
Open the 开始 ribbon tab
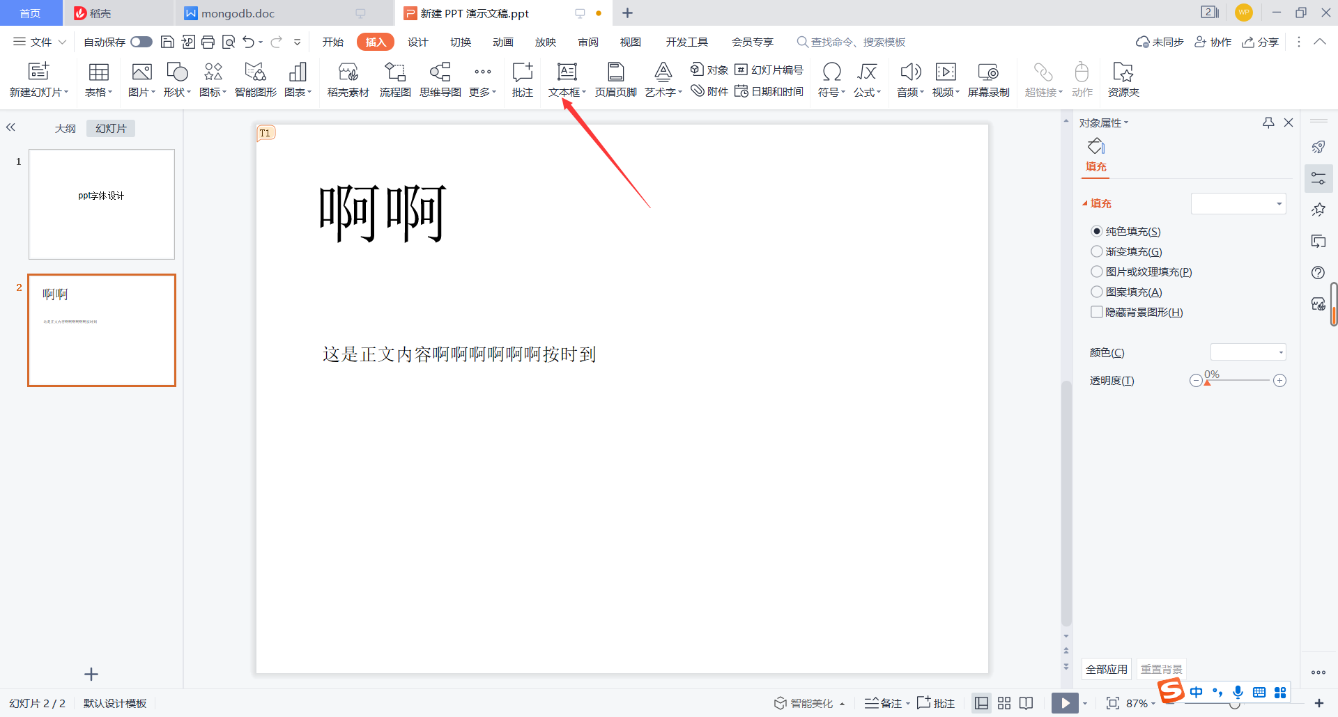click(333, 42)
